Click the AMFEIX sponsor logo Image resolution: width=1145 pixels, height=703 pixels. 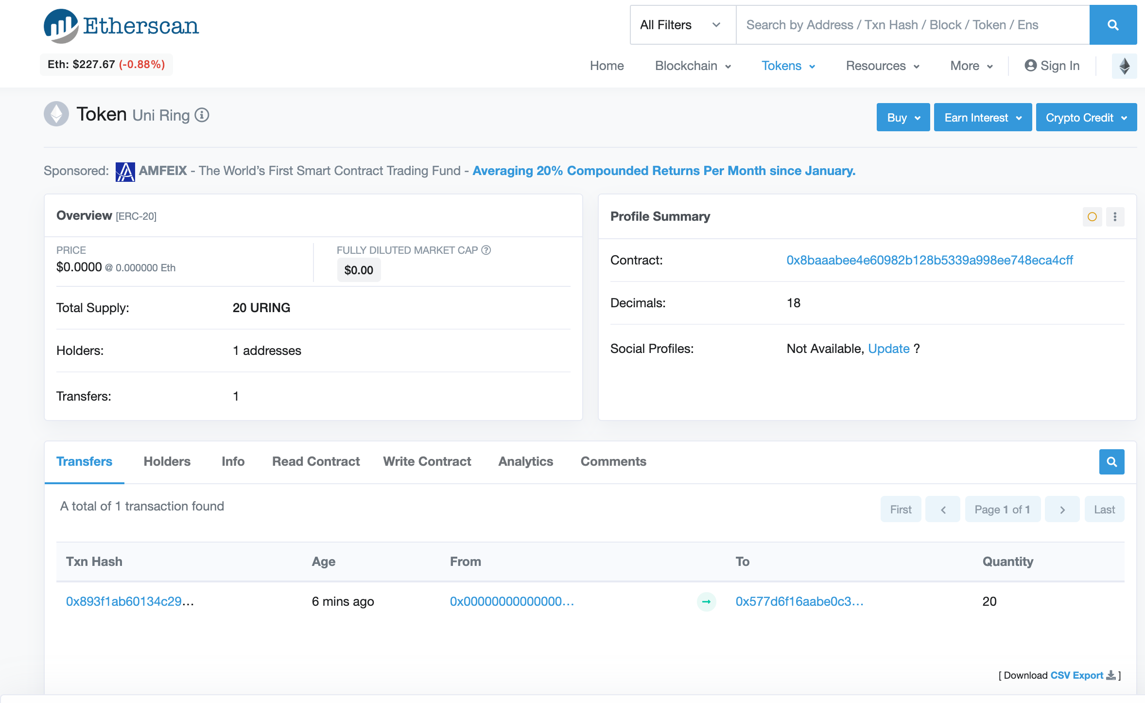pos(125,171)
